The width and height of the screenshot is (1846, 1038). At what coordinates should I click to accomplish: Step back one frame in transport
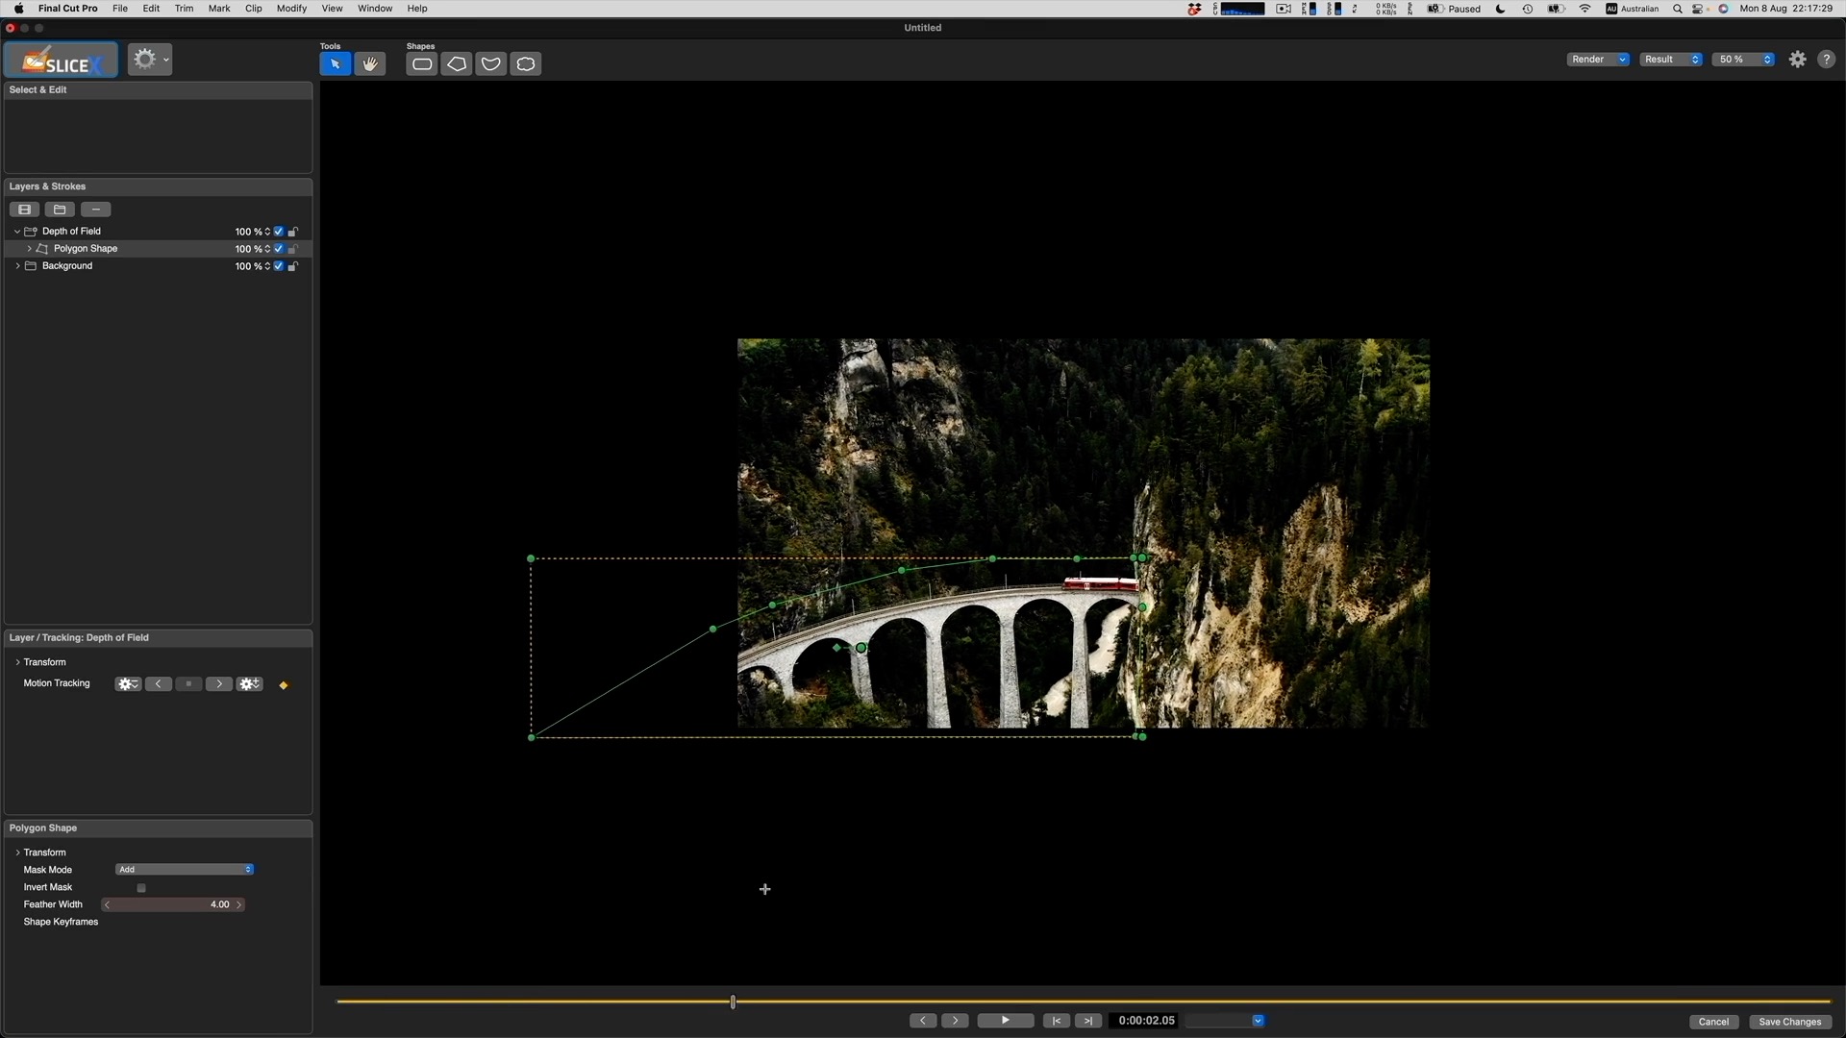pyautogui.click(x=923, y=1021)
